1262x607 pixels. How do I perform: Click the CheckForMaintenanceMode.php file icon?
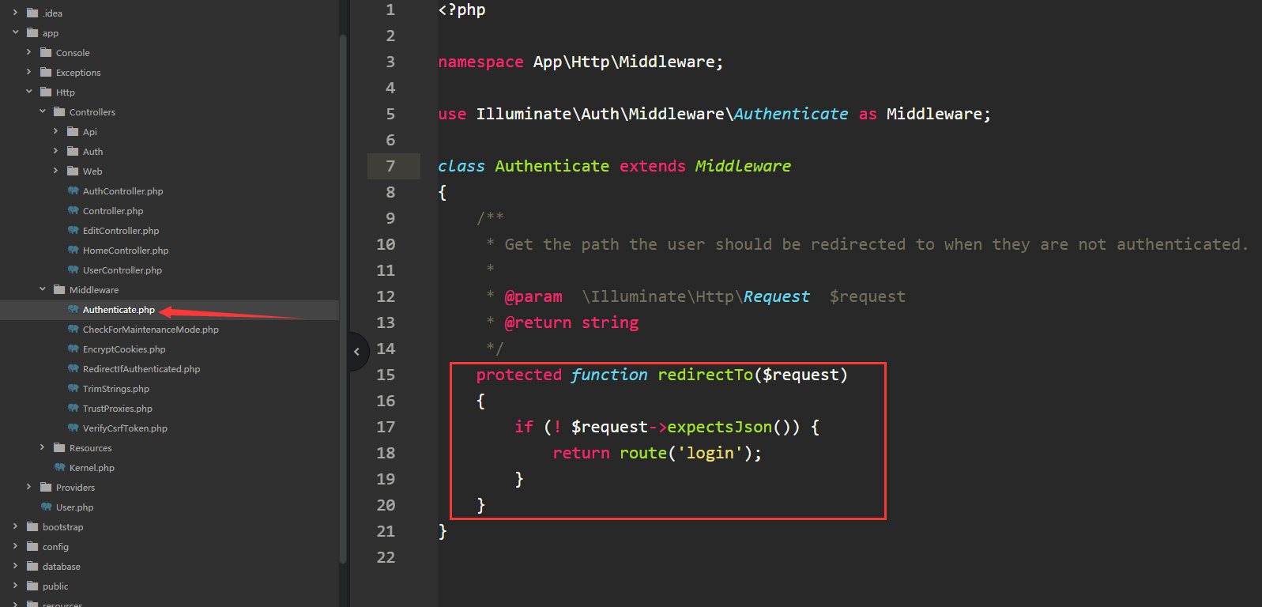73,329
